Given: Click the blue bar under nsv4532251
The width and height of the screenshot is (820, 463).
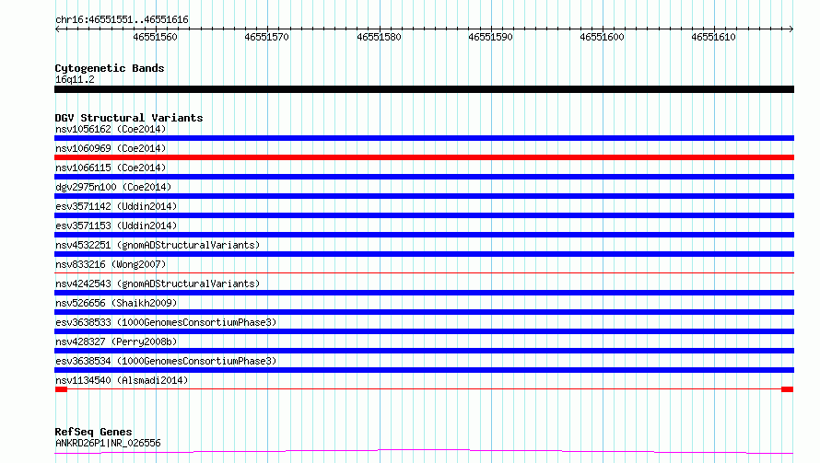Looking at the screenshot, I should pos(424,254).
